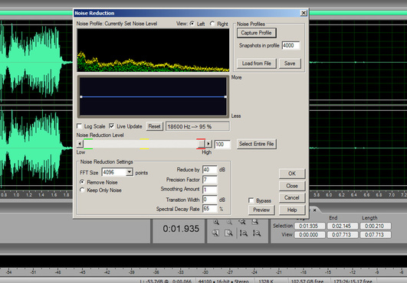Click the Selection End time field
This screenshot has height=283, width=407.
tap(343, 226)
